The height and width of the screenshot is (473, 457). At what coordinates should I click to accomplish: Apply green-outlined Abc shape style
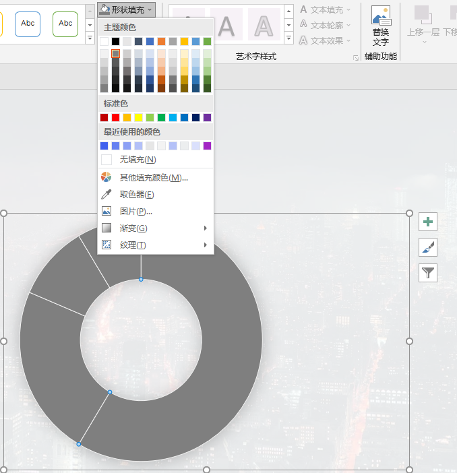65,24
